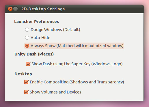Disable the Enable Compositing checkbox
Image resolution: width=149 pixels, height=107 pixels.
tap(26, 82)
